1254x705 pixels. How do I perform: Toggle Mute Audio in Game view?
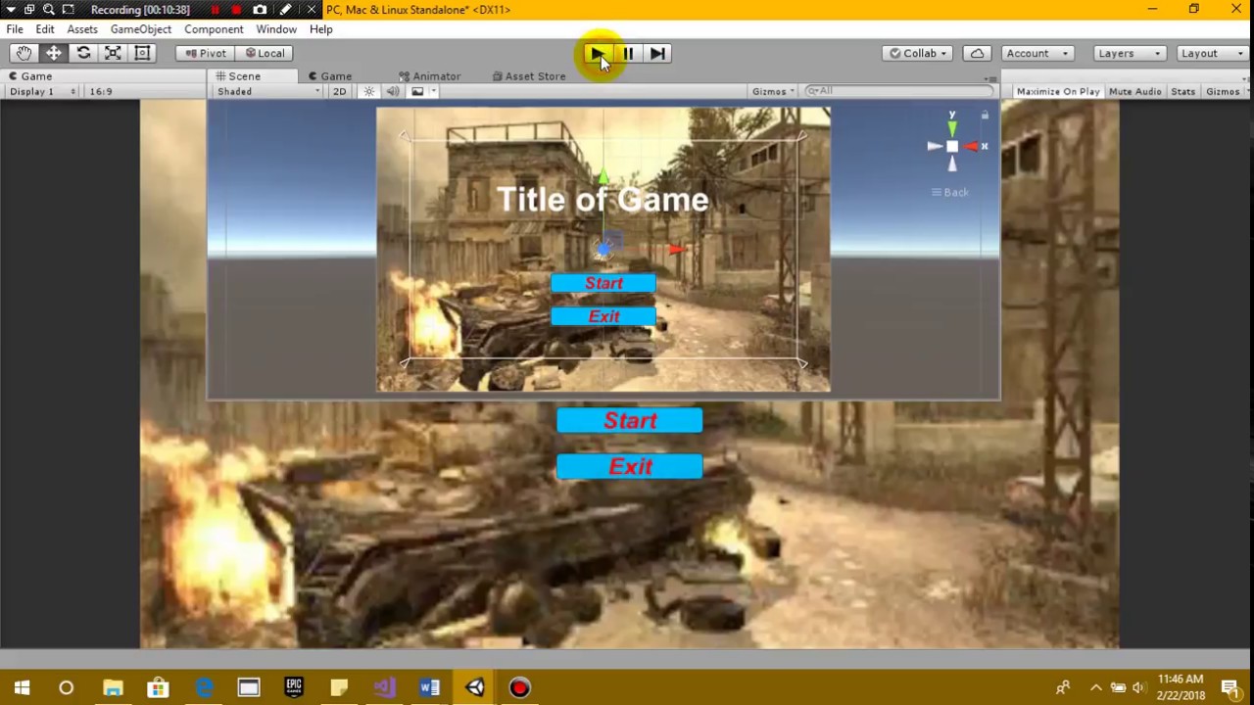(1134, 91)
